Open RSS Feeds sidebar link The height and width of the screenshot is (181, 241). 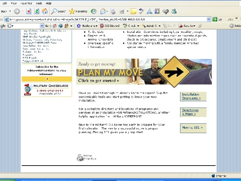click(x=30, y=58)
